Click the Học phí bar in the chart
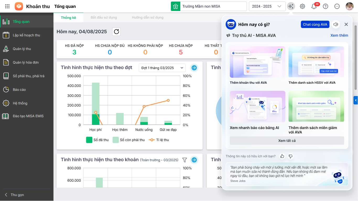 96,104
